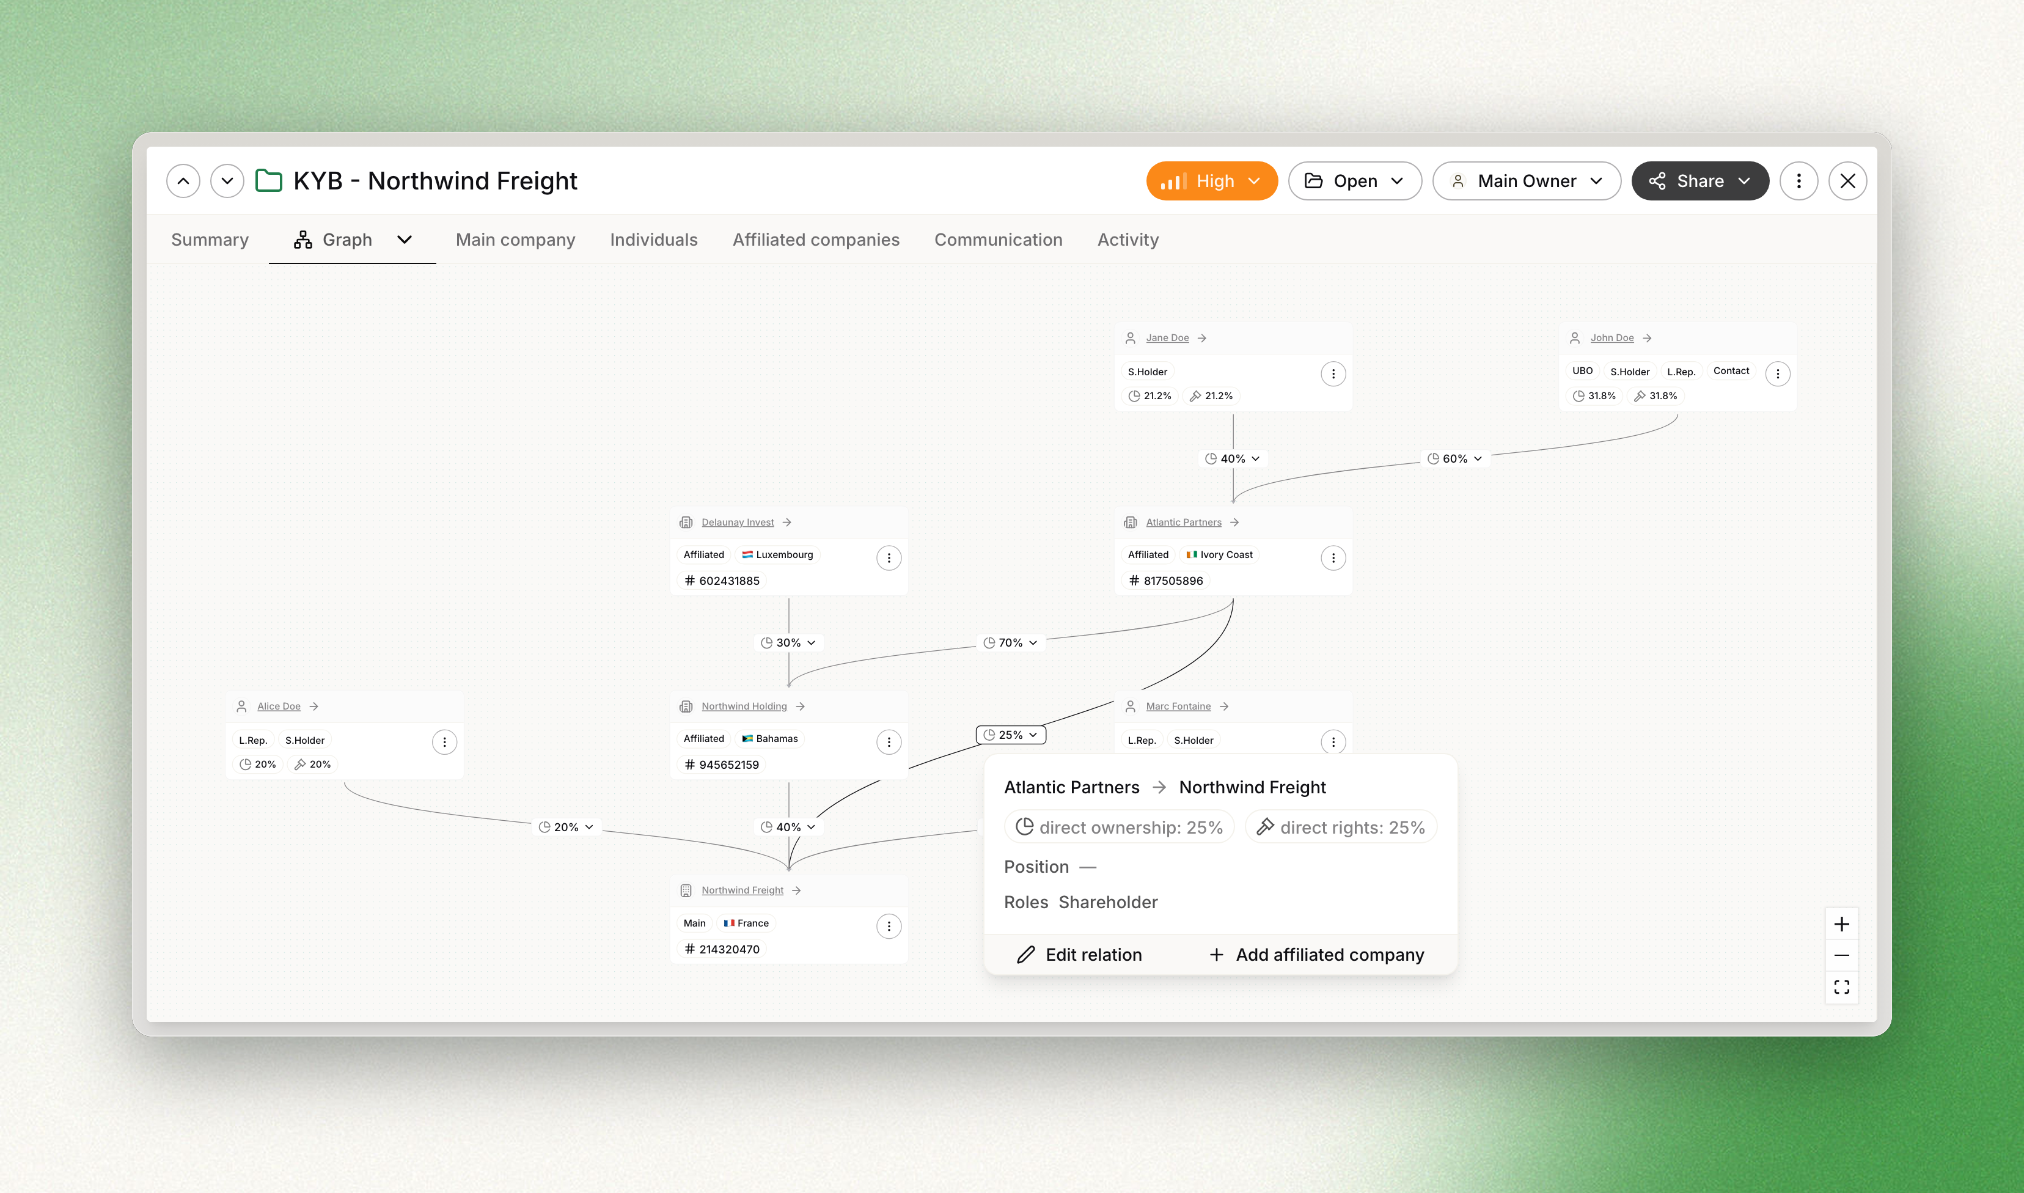
Task: Switch to the Individuals tab
Action: pos(653,240)
